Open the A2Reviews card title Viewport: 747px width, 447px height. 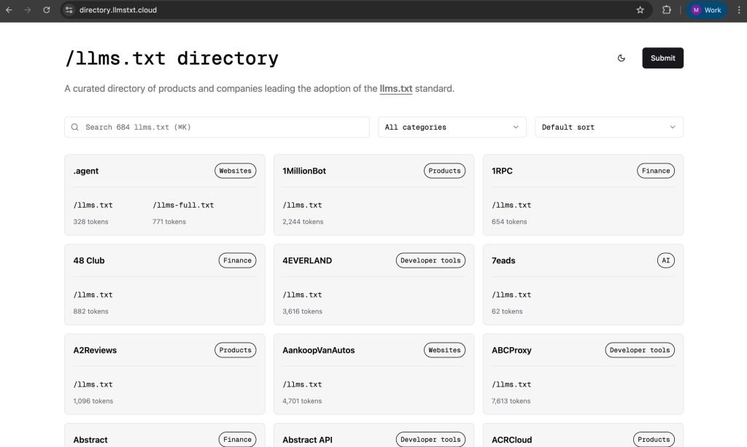click(95, 350)
